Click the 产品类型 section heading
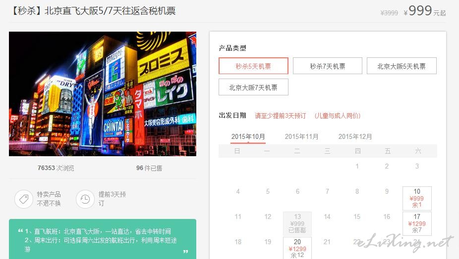 (x=232, y=48)
